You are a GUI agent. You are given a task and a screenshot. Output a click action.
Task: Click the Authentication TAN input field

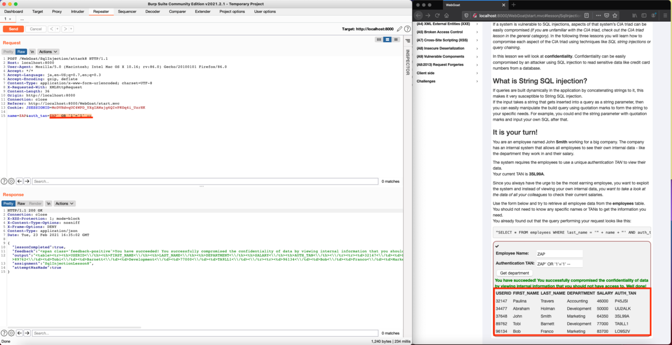click(x=558, y=263)
